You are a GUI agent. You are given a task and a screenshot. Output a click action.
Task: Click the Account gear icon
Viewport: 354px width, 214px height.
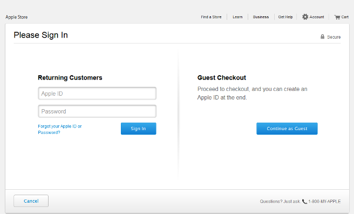coord(305,17)
